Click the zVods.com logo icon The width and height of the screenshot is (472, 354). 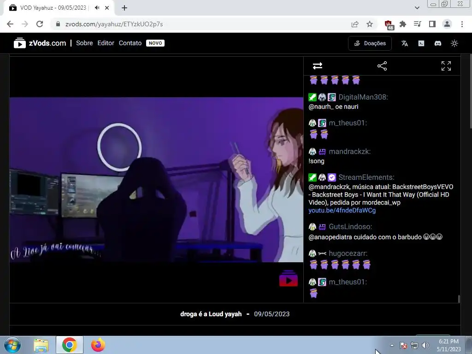[x=19, y=43]
